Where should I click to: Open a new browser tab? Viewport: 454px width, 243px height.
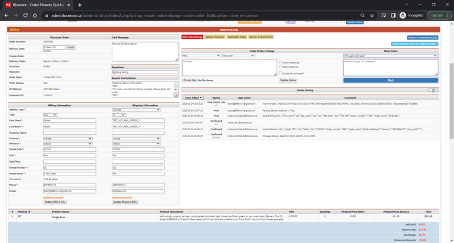[x=79, y=5]
